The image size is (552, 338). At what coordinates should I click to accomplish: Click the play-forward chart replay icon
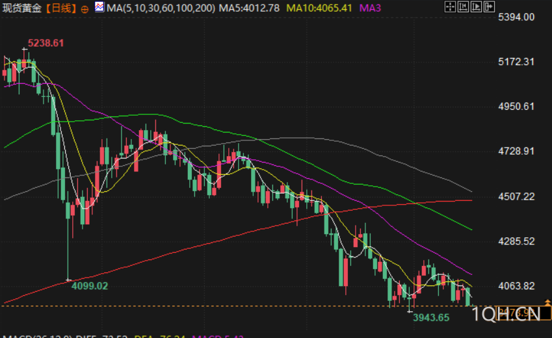point(477,6)
